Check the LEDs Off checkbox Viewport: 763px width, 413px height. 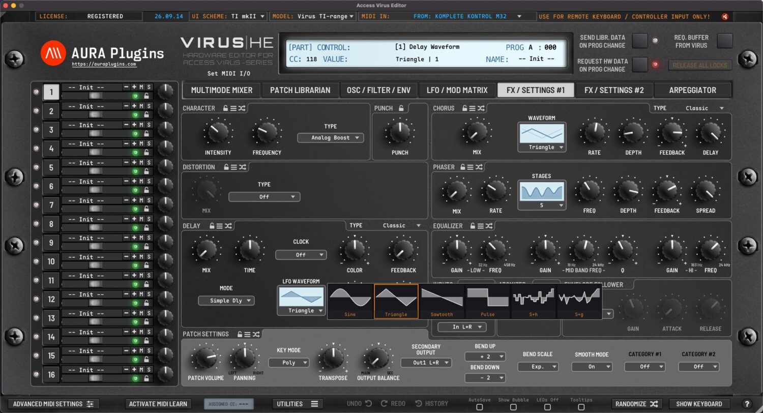coord(547,407)
